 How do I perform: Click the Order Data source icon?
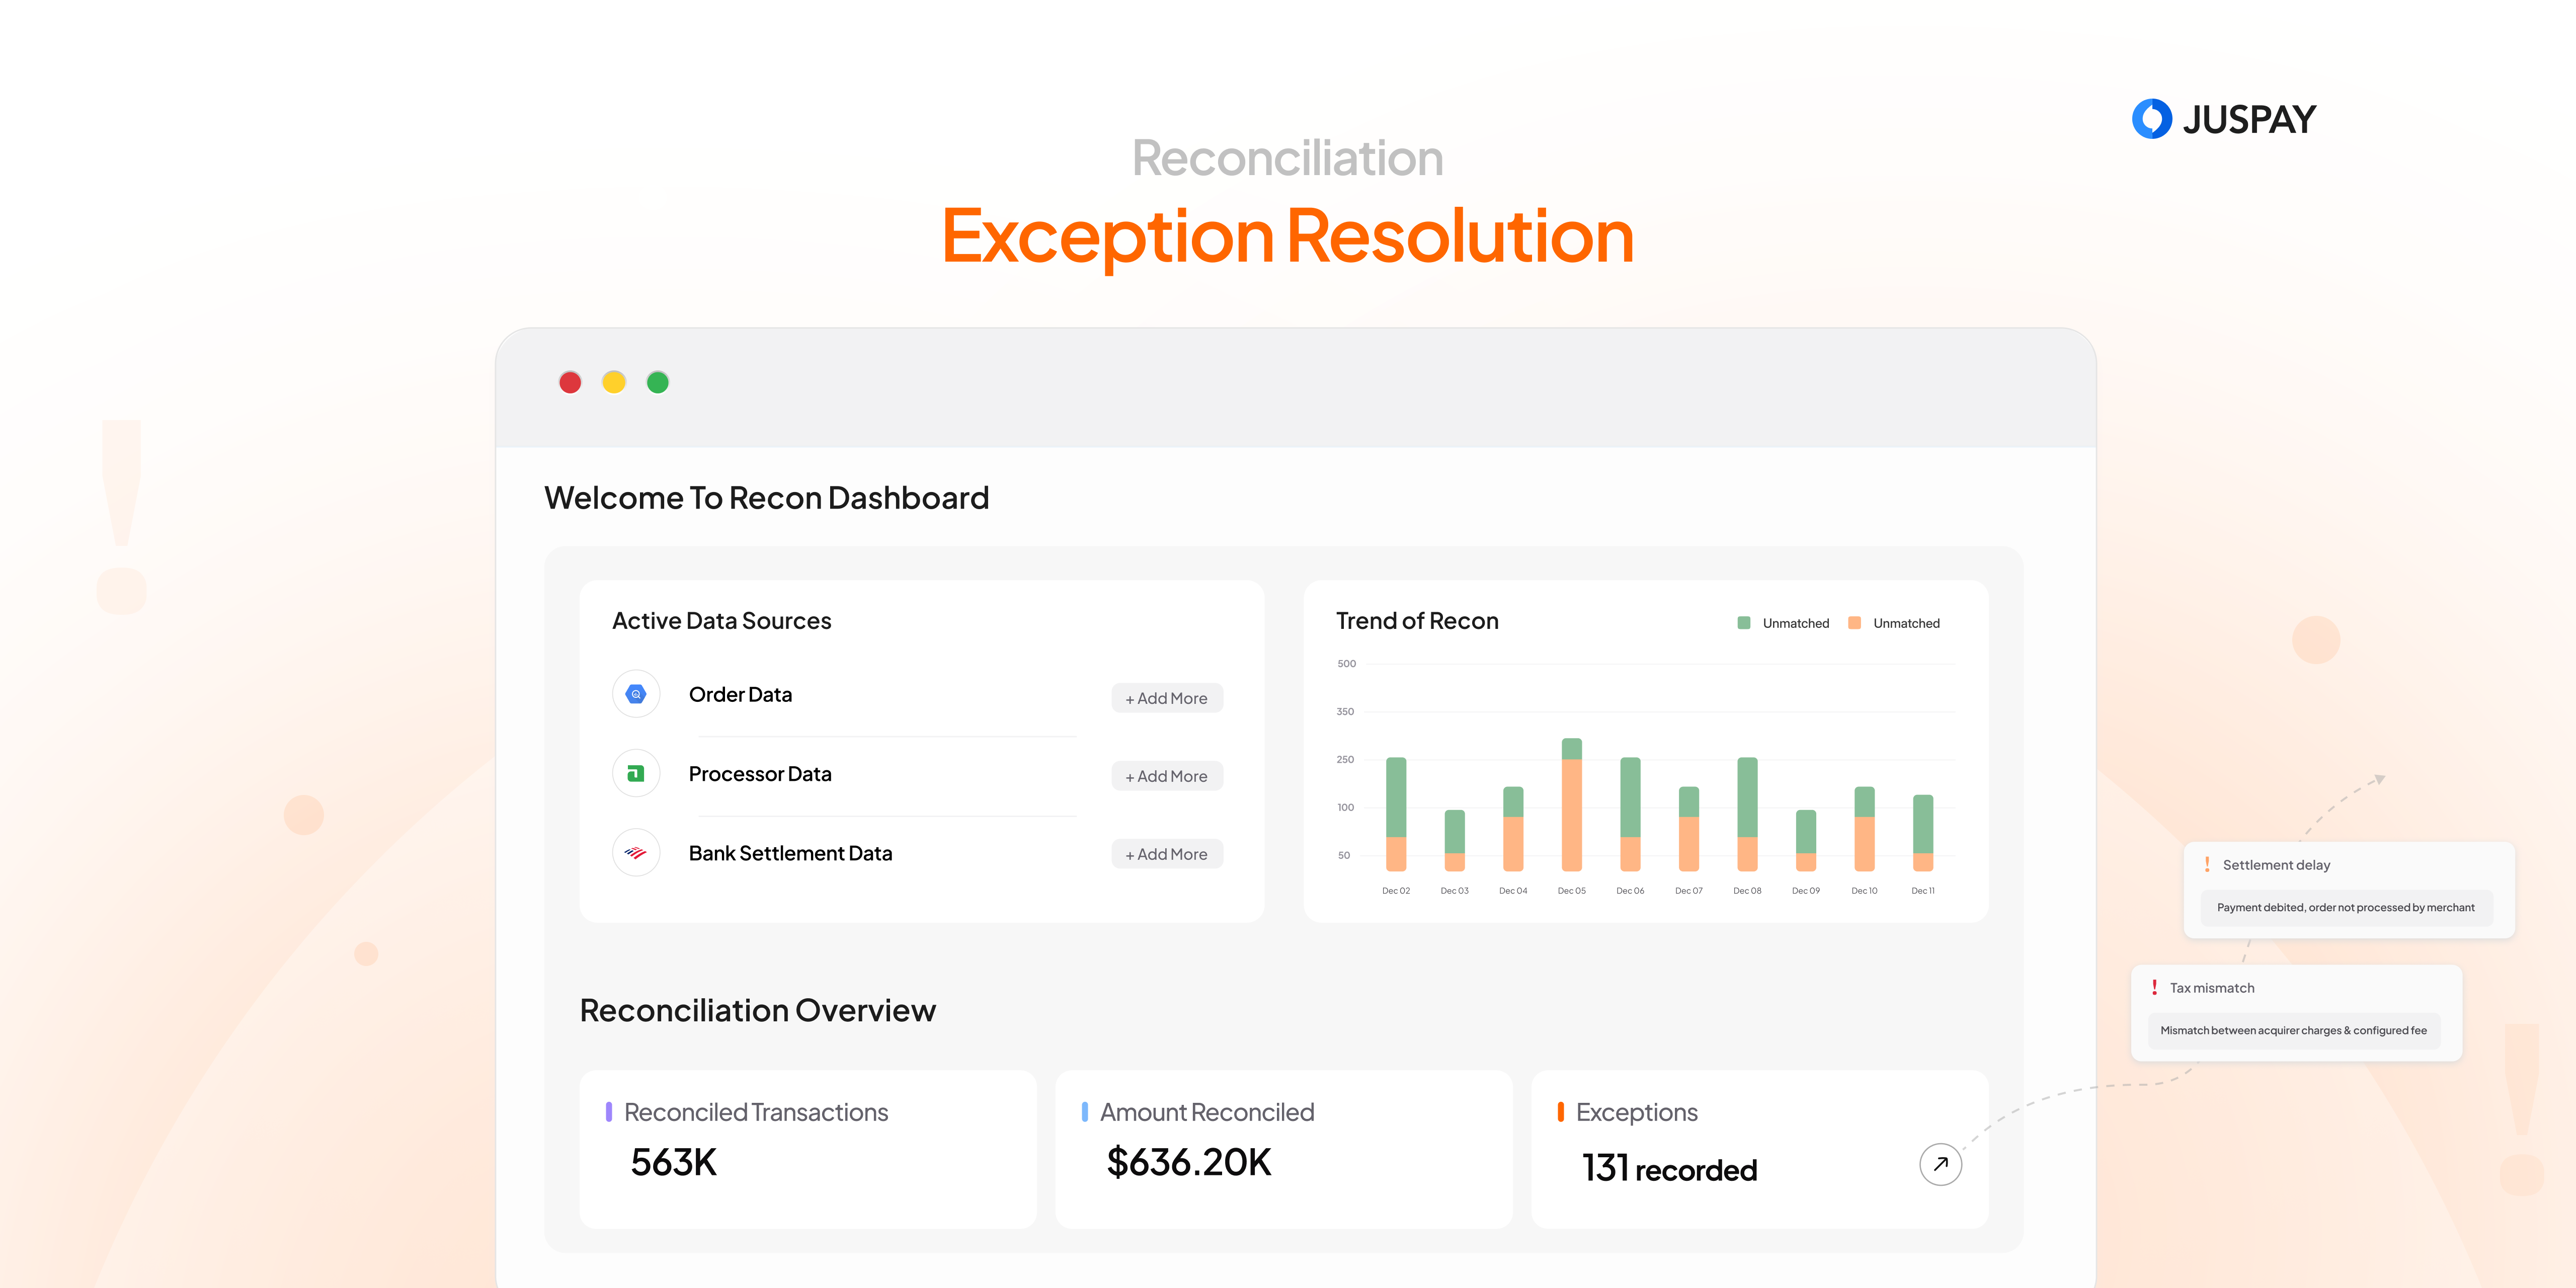click(x=636, y=694)
